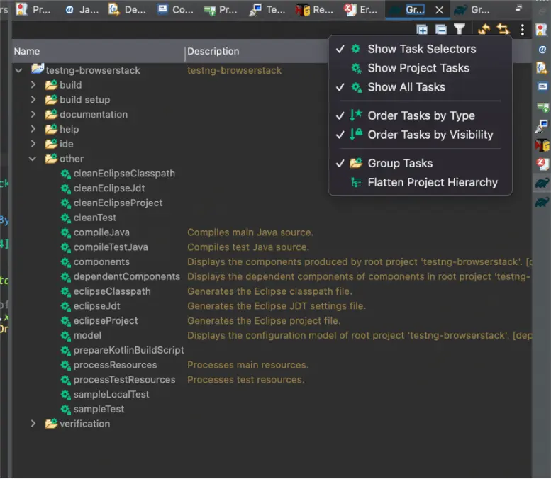The height and width of the screenshot is (479, 551).
Task: Select the compileJava task
Action: point(101,232)
